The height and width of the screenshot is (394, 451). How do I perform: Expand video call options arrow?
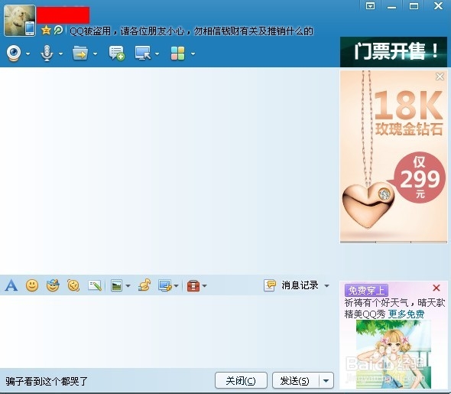point(28,54)
